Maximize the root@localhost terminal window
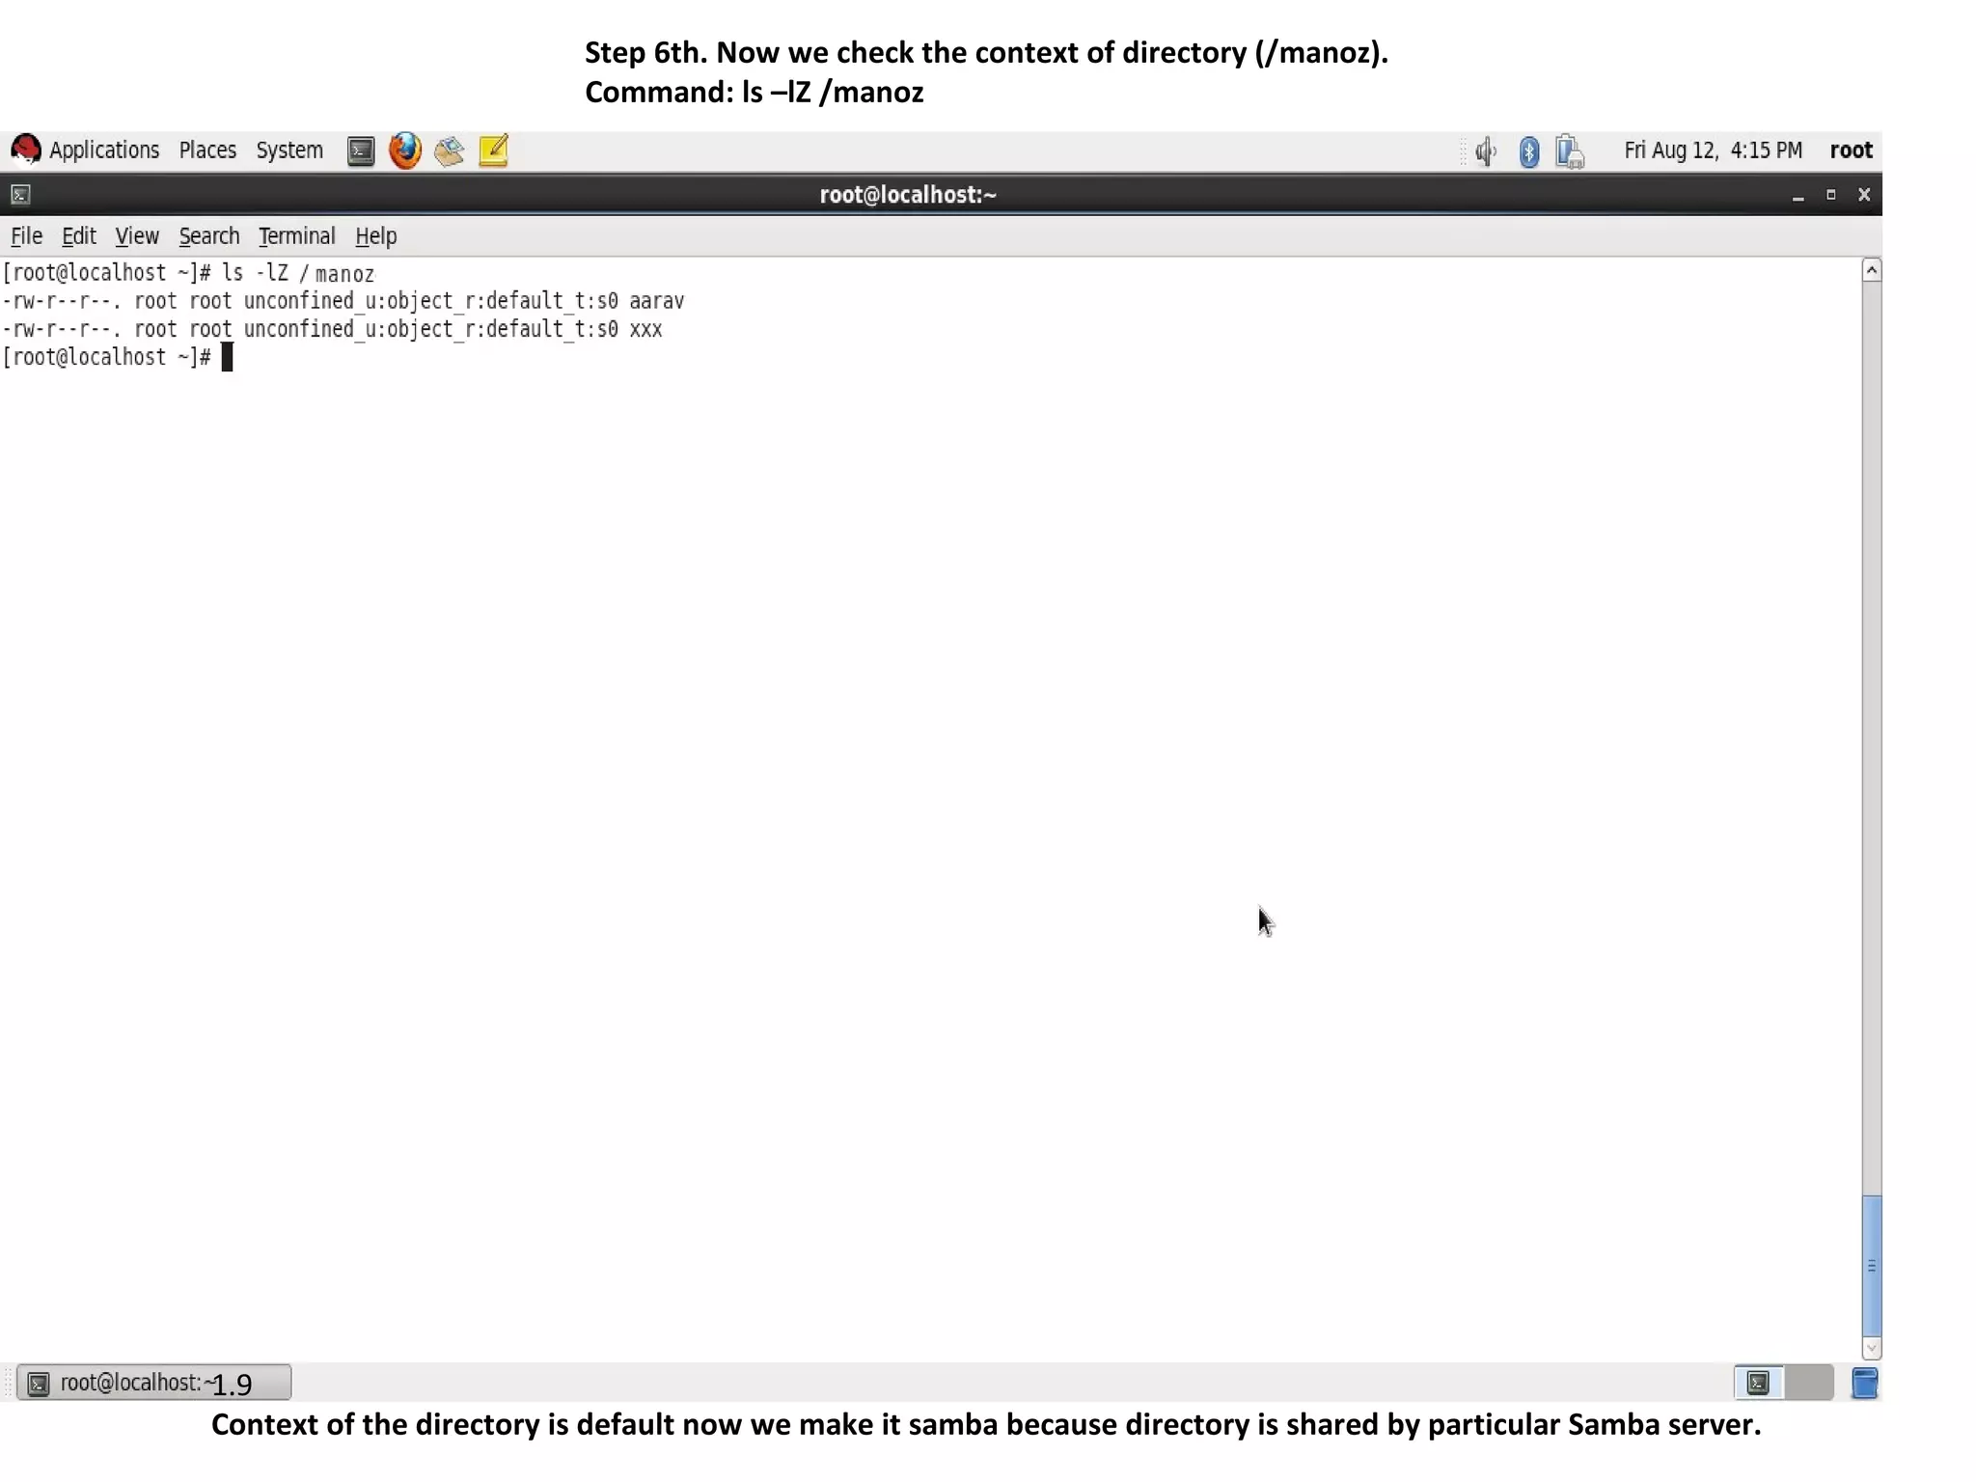The image size is (1976, 1482). click(1830, 195)
